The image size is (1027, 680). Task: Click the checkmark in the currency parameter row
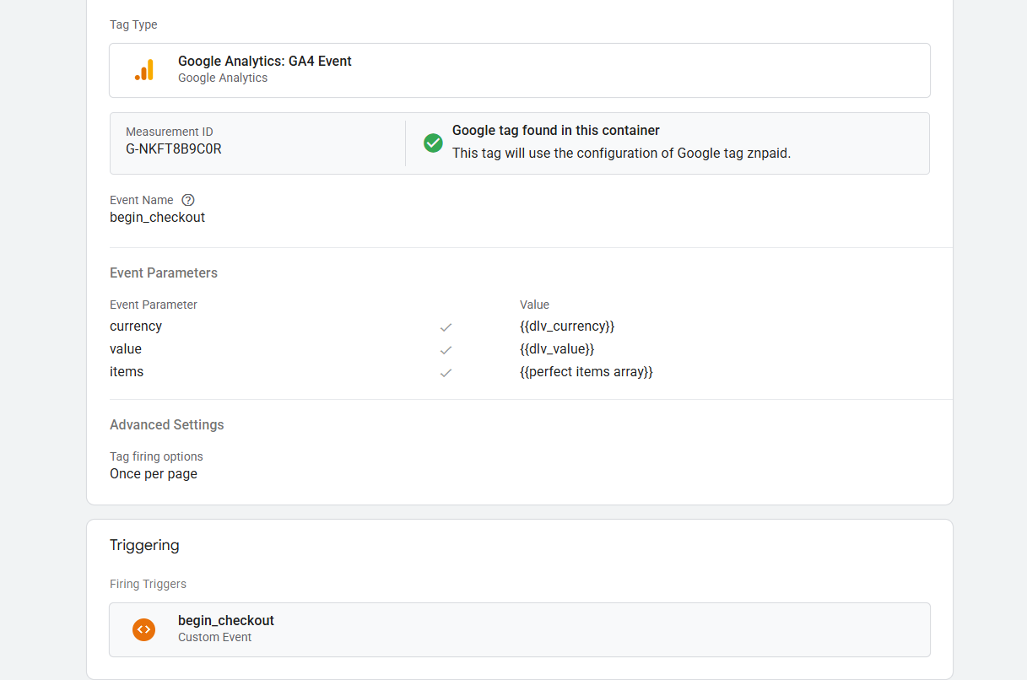(446, 327)
